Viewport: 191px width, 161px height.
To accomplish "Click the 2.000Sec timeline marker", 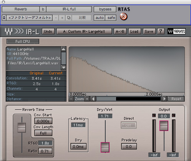I will 154,94.
